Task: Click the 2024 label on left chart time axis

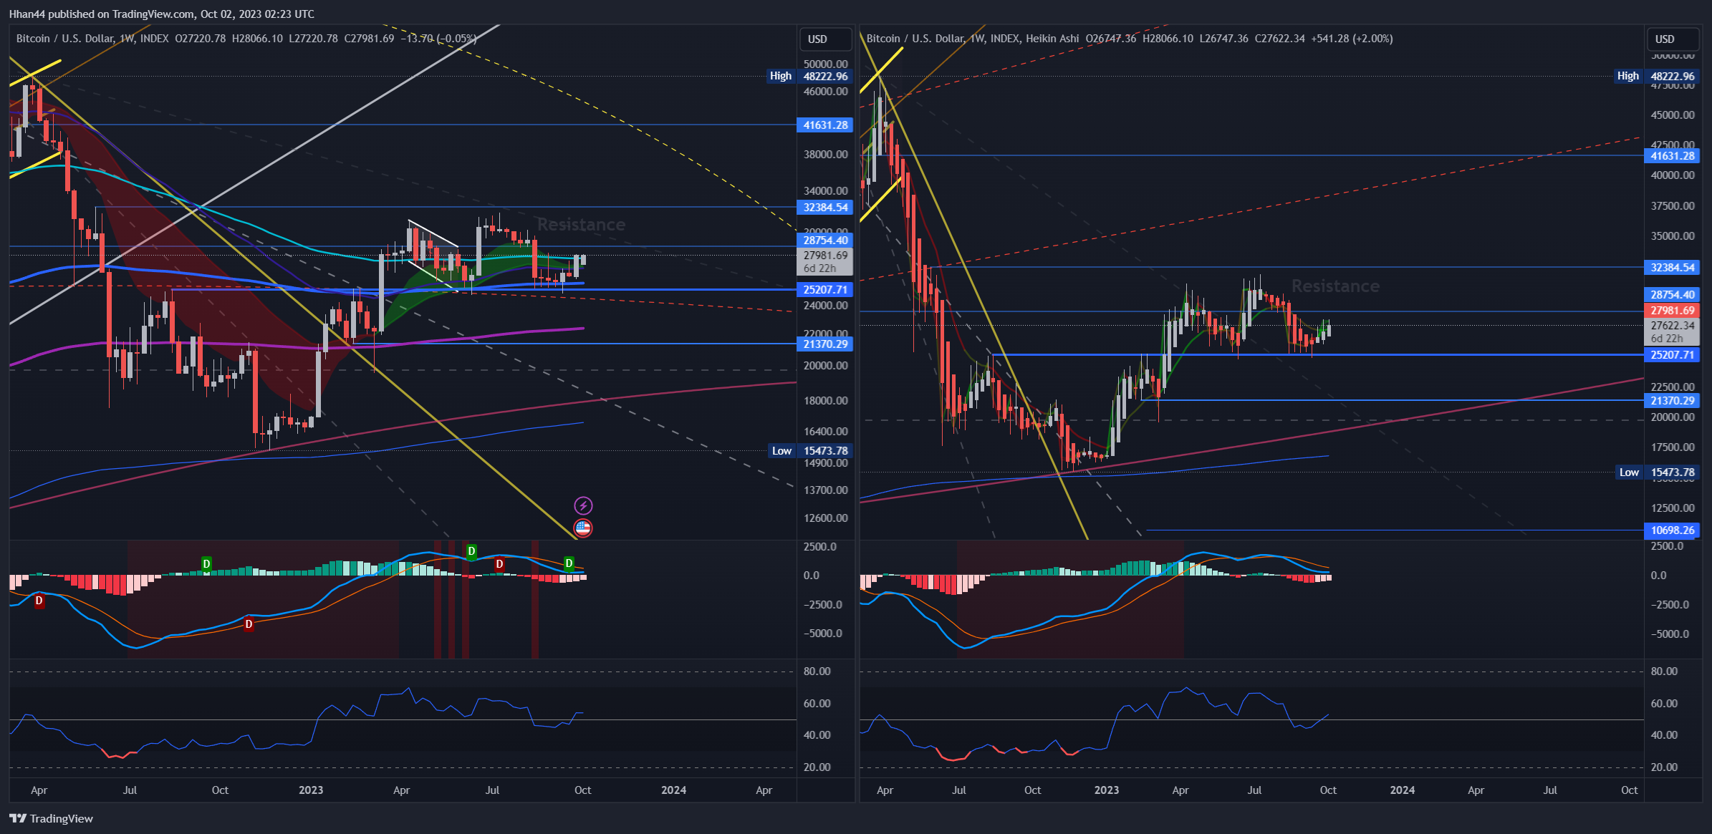Action: 673,790
